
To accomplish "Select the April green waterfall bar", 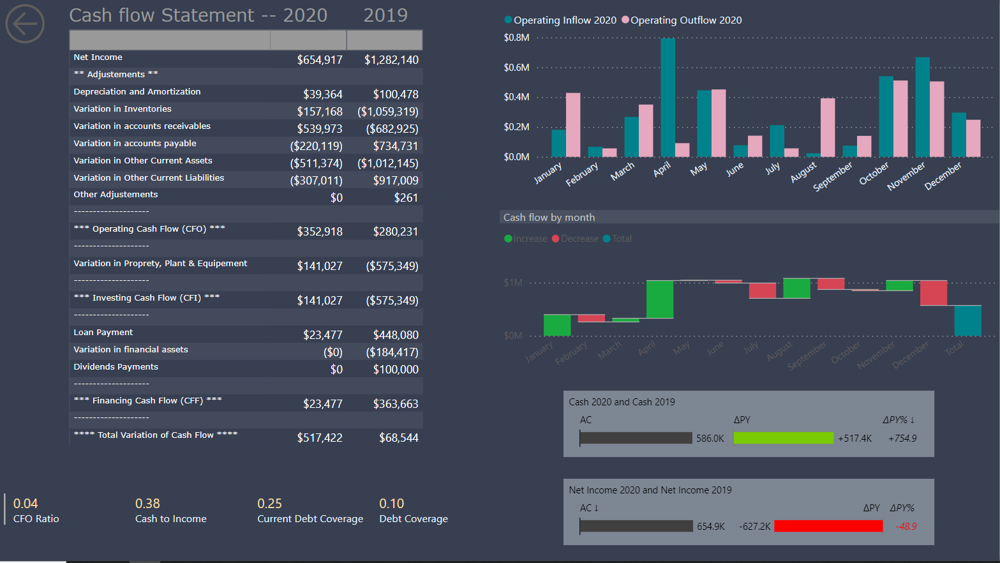I will pos(659,299).
